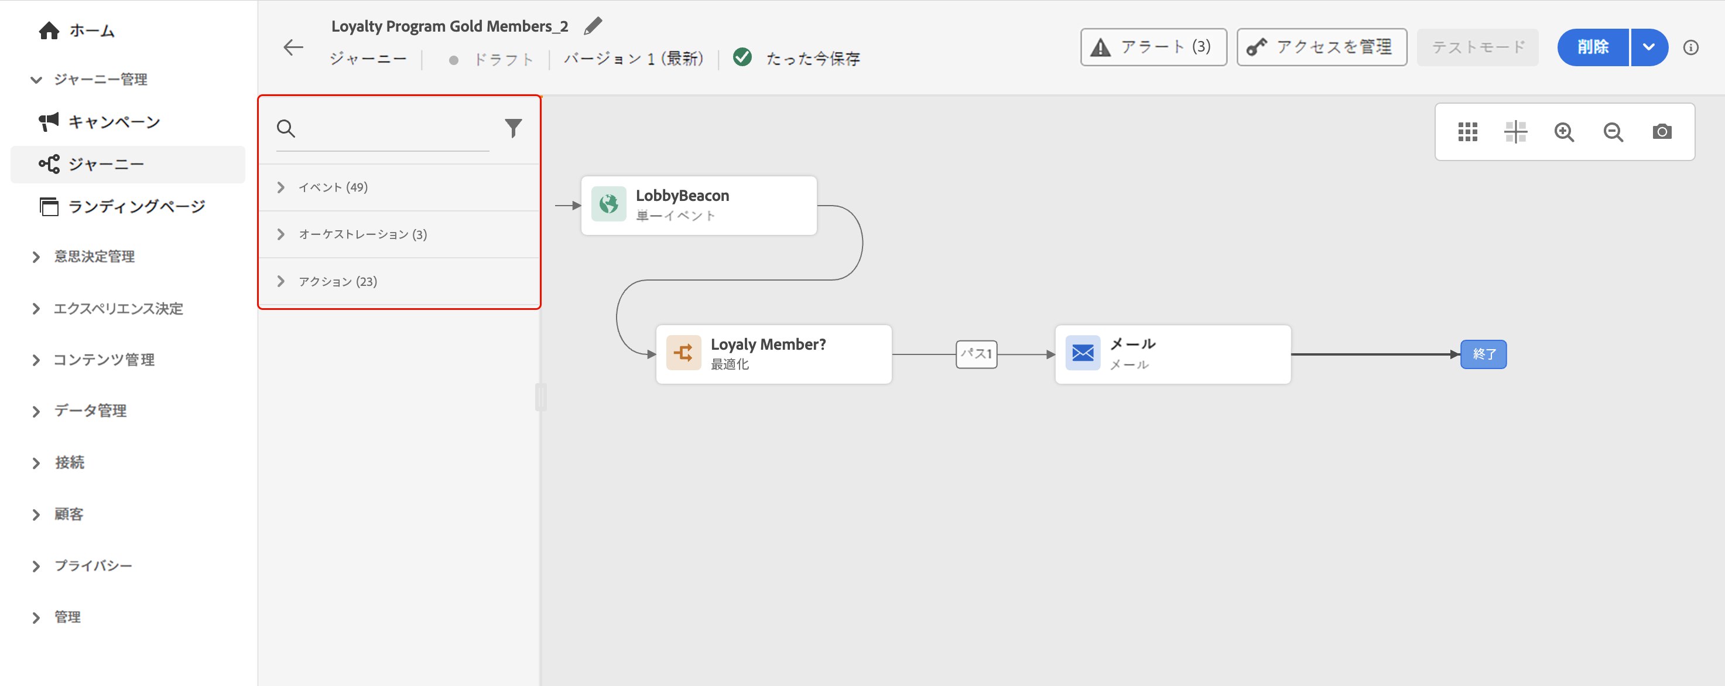
Task: Click the camera screenshot icon
Action: (x=1662, y=132)
